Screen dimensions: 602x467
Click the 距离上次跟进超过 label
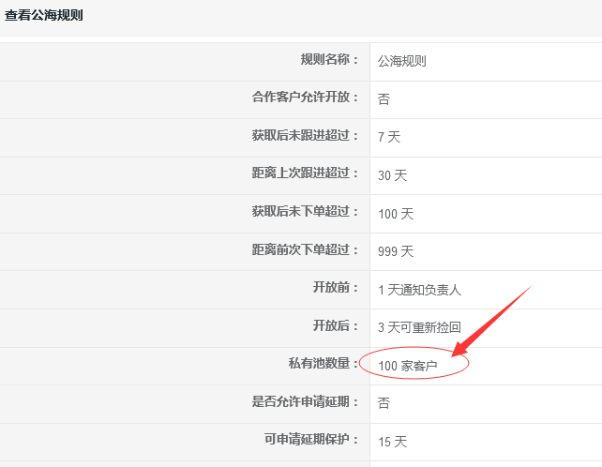tap(306, 173)
